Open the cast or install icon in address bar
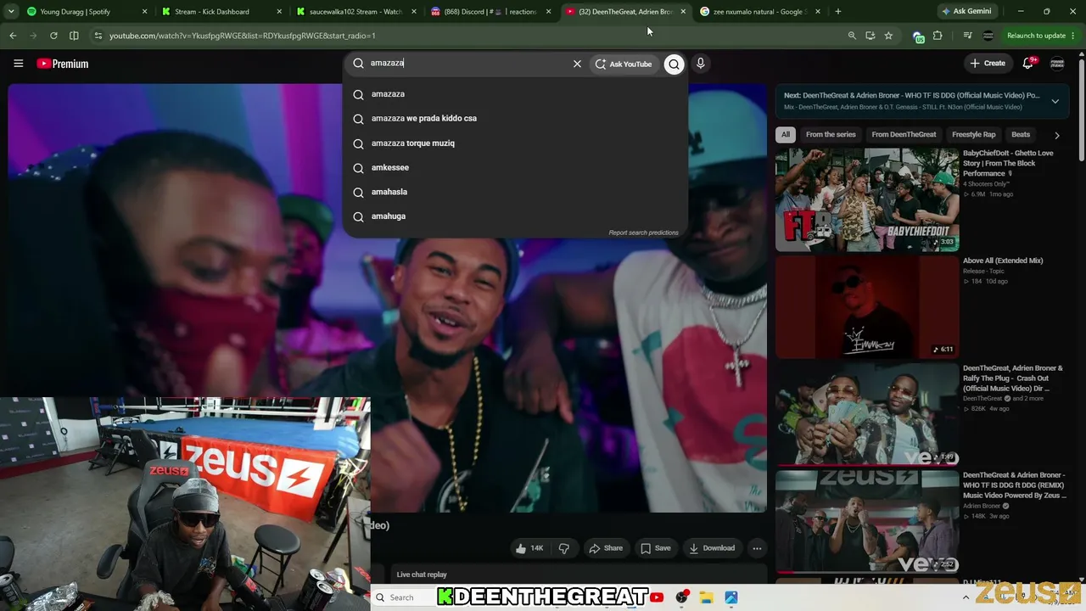 (870, 36)
